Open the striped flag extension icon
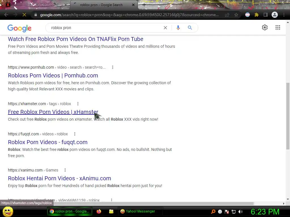Image resolution: width=290 pixels, height=217 pixels. click(x=248, y=15)
